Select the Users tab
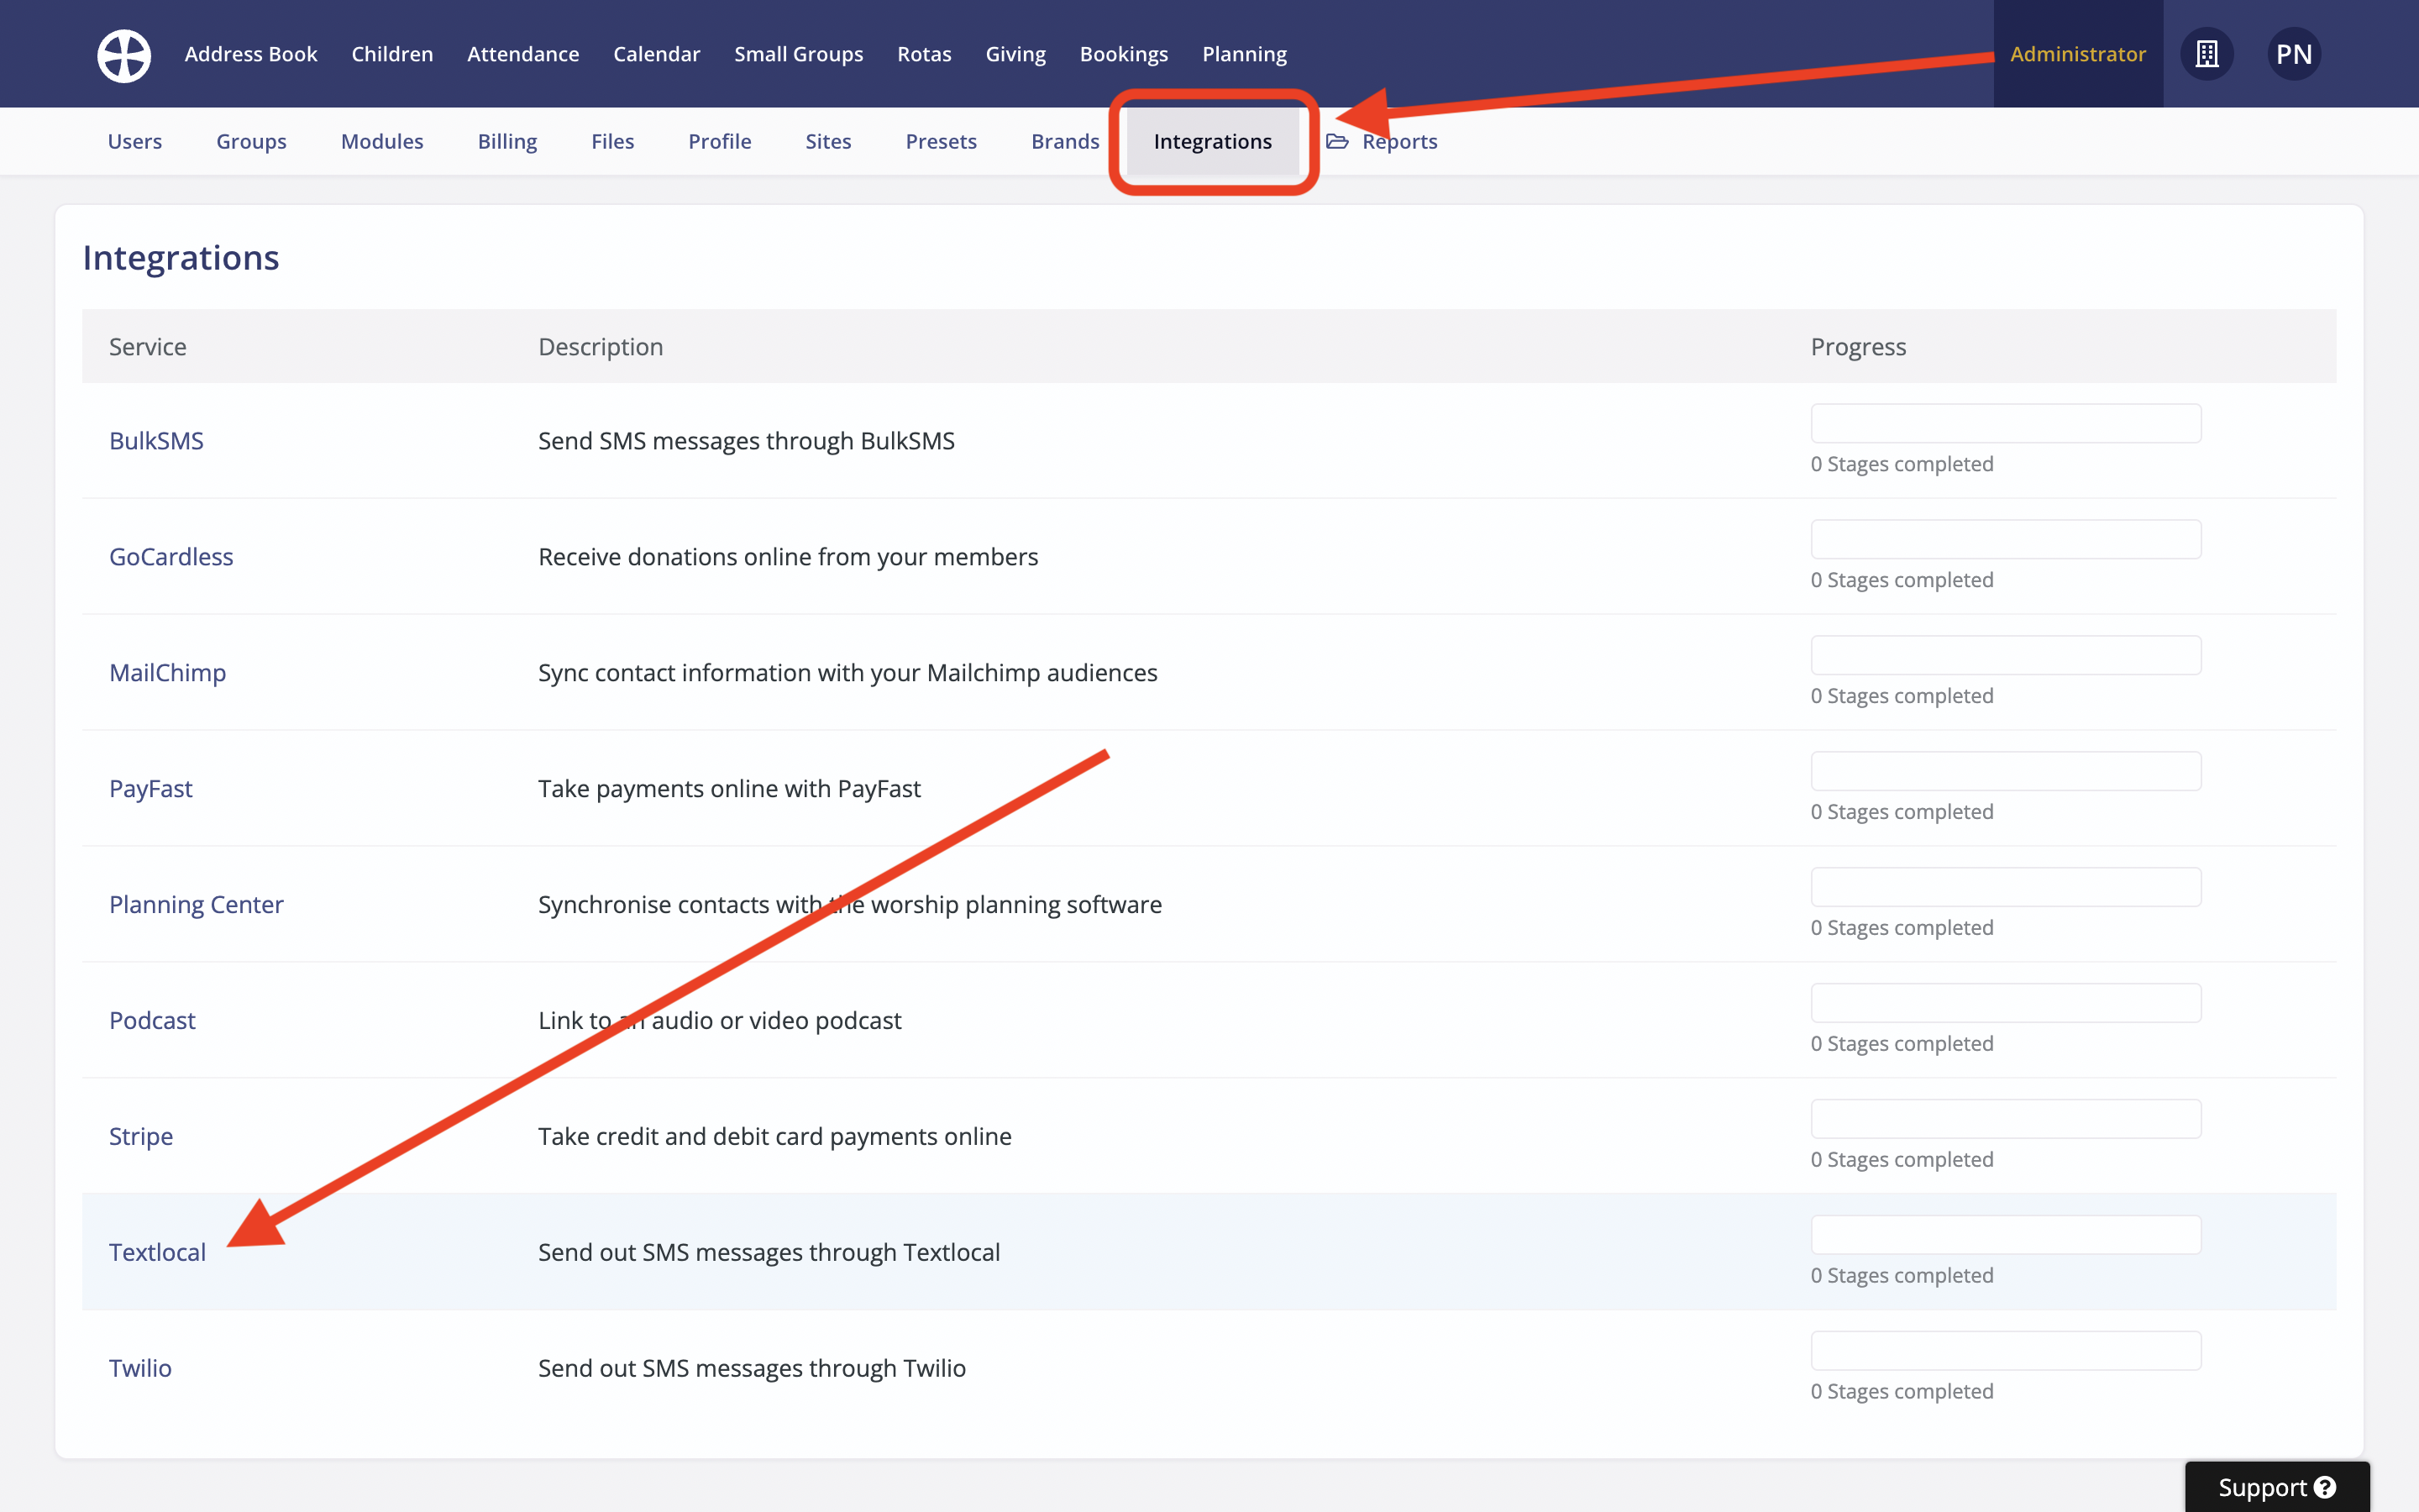The image size is (2419, 1512). tap(135, 141)
